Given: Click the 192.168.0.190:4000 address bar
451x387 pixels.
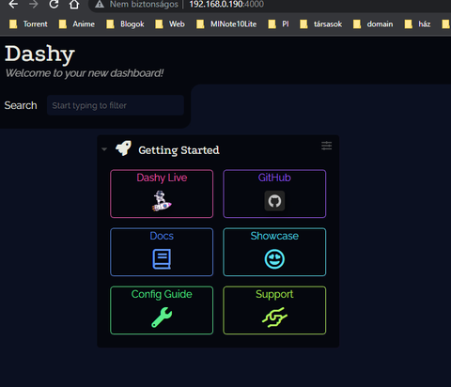Looking at the screenshot, I should [x=226, y=4].
